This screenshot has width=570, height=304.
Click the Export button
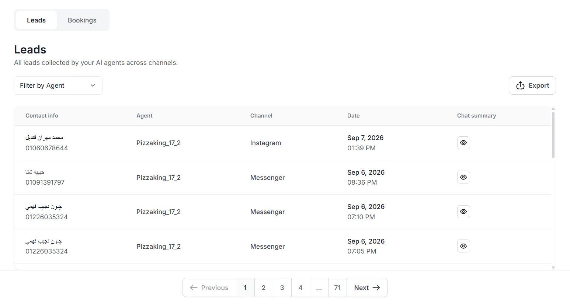532,85
